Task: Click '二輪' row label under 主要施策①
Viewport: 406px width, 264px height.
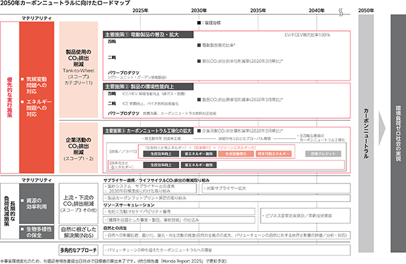Action: [x=112, y=57]
